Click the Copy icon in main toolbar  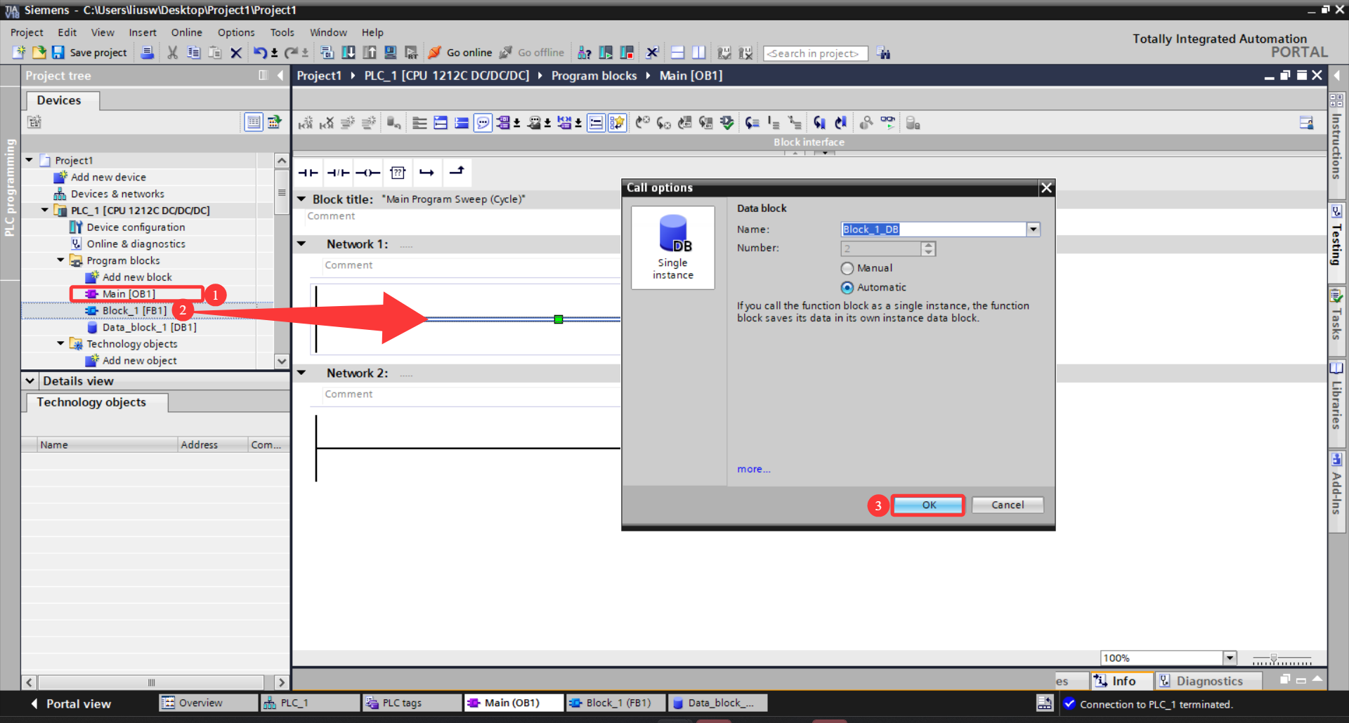click(x=194, y=53)
